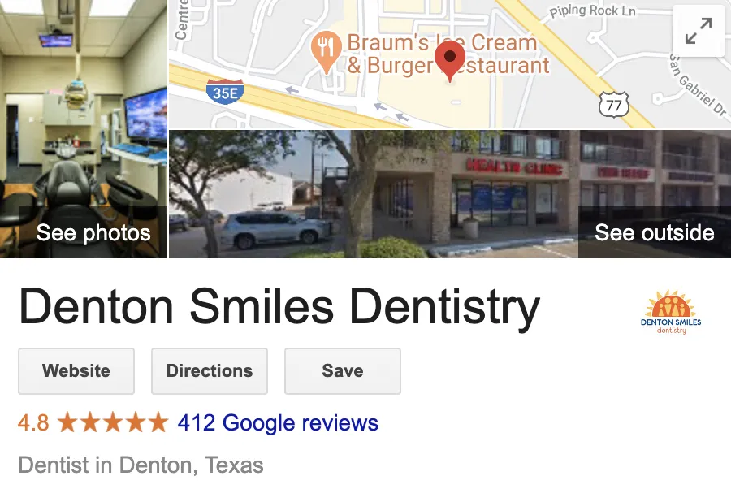Click Braum's Ice Cream & Burger label
This screenshot has height=489, width=731.
tap(448, 54)
